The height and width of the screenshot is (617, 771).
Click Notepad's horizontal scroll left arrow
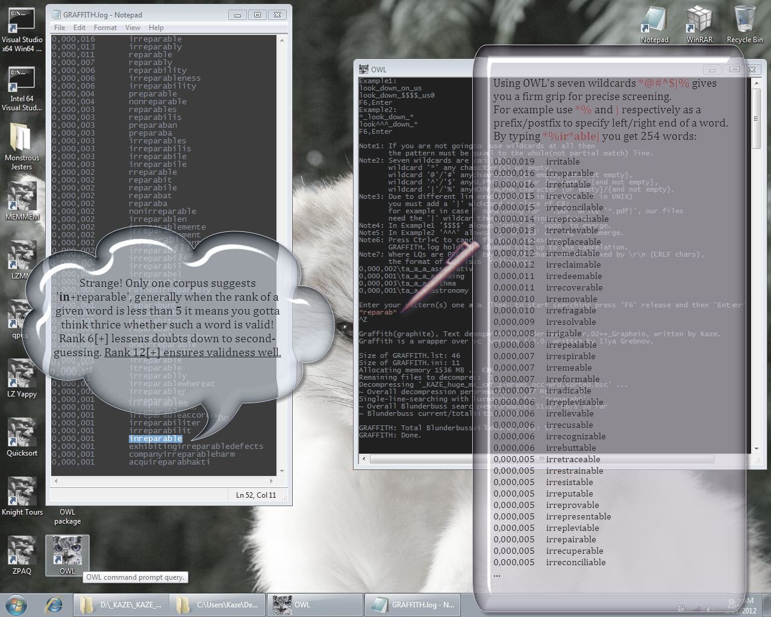[x=56, y=481]
